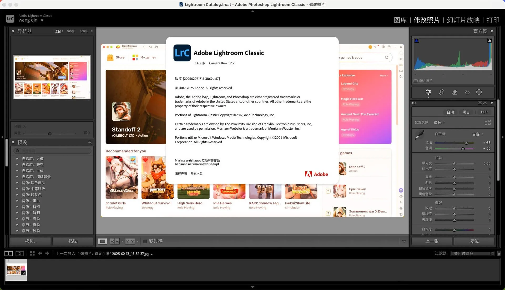Enable 软打样 soft proofing checkbox
This screenshot has width=505, height=290.
pyautogui.click(x=145, y=241)
